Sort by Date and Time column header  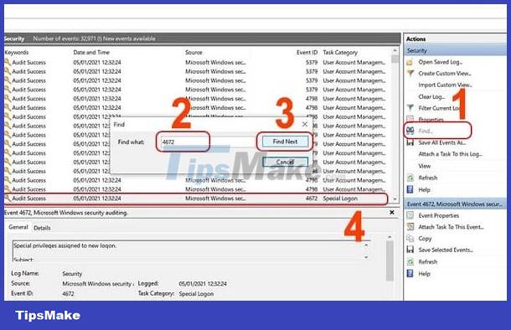click(x=91, y=53)
